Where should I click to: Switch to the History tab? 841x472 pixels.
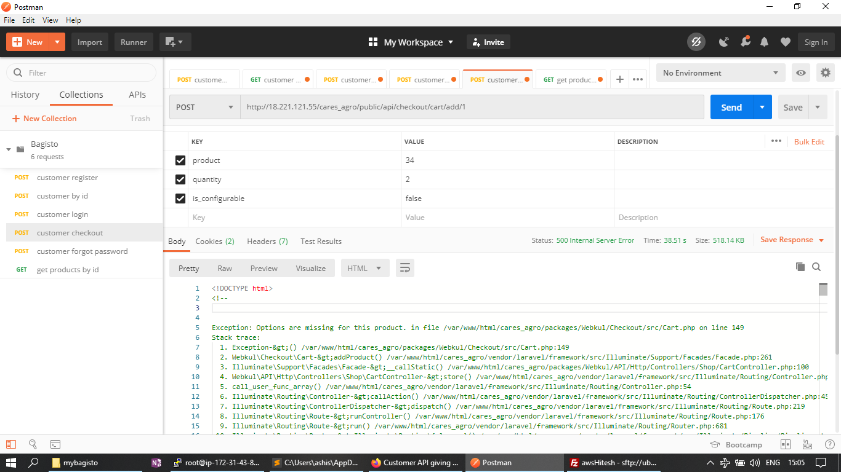click(x=25, y=95)
